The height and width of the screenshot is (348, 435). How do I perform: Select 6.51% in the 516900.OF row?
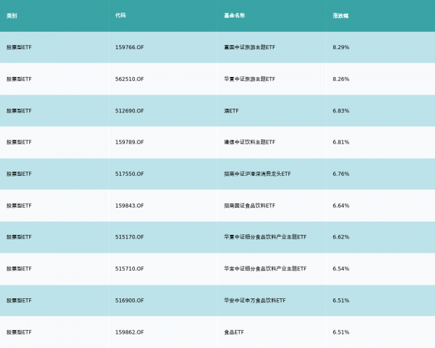341,301
